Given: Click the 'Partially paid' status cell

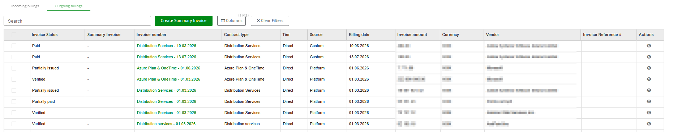Looking at the screenshot, I should pos(43,101).
